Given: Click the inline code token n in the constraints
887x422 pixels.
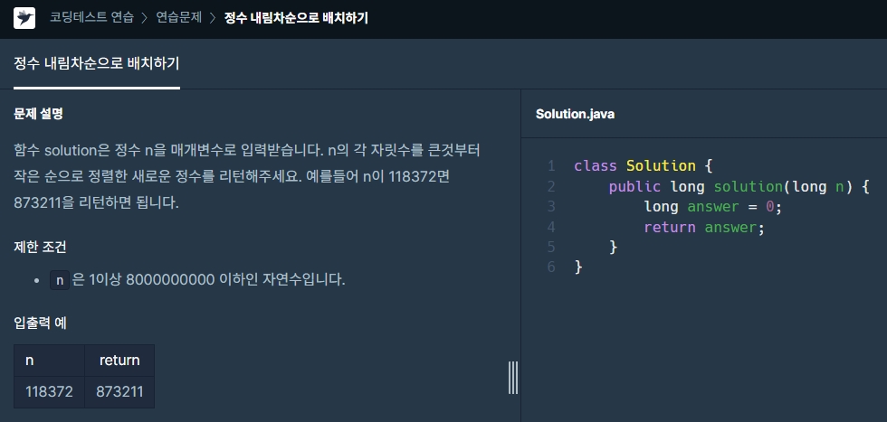Looking at the screenshot, I should pyautogui.click(x=60, y=279).
